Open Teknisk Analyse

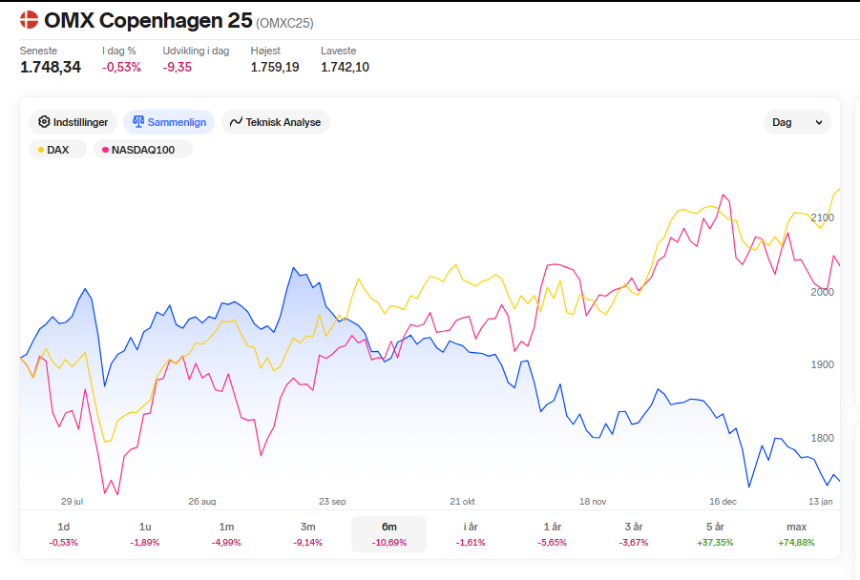coord(275,122)
